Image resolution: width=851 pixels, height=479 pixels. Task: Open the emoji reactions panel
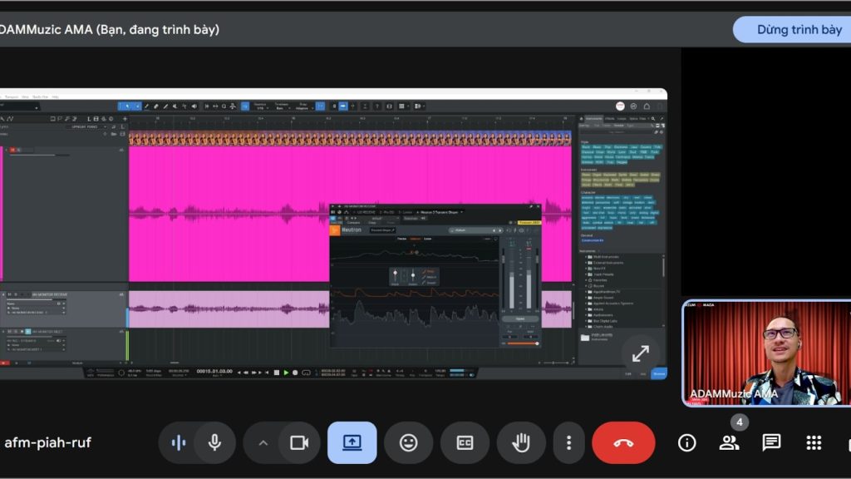[408, 442]
